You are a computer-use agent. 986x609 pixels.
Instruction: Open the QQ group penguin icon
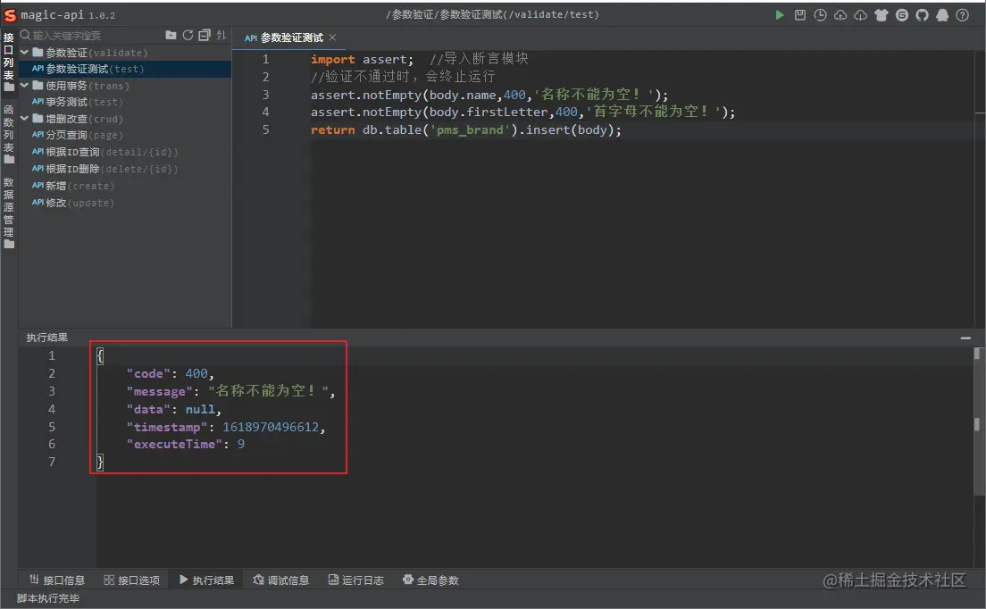click(942, 15)
